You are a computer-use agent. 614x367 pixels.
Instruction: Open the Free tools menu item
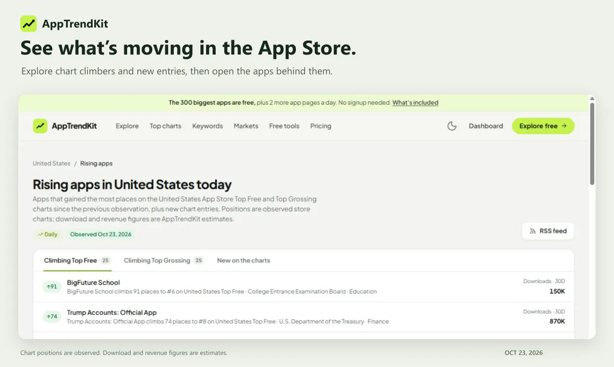coord(284,126)
